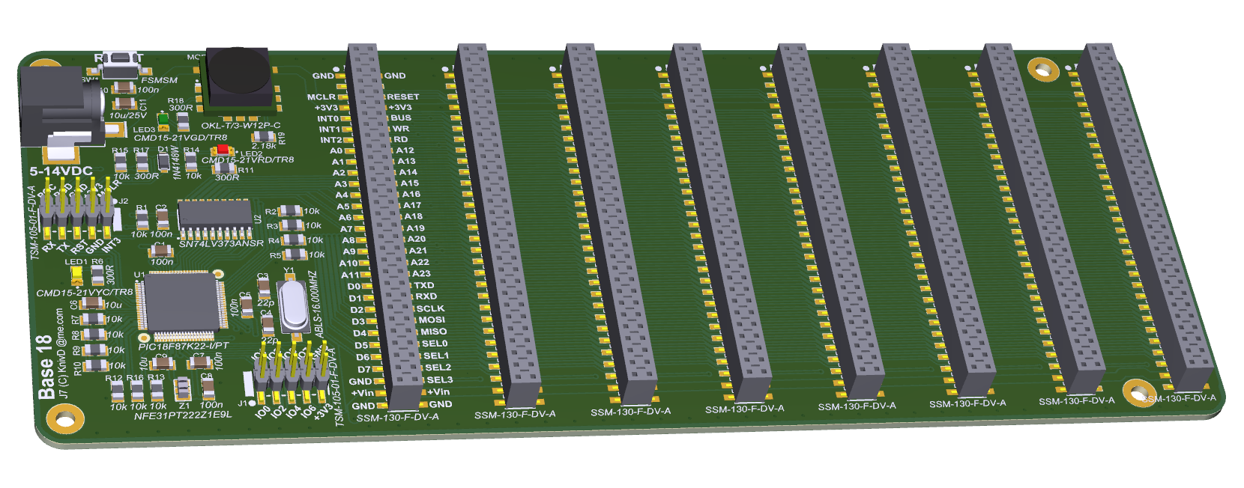Select the D7 data pin label

(x=363, y=369)
